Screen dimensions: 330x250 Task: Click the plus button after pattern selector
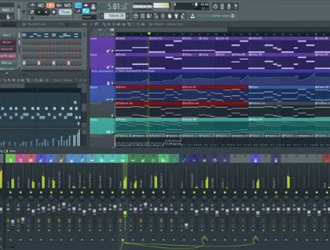(127, 16)
